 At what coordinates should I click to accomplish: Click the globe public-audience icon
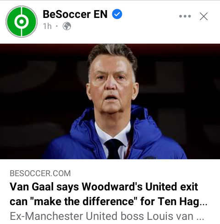click(67, 26)
